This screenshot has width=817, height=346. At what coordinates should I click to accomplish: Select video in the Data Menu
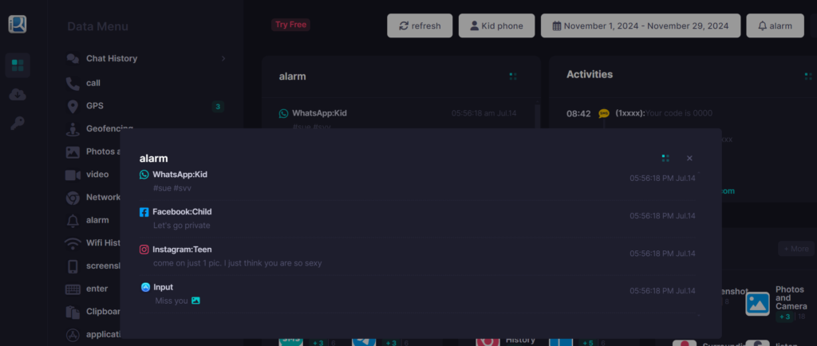[x=97, y=175]
